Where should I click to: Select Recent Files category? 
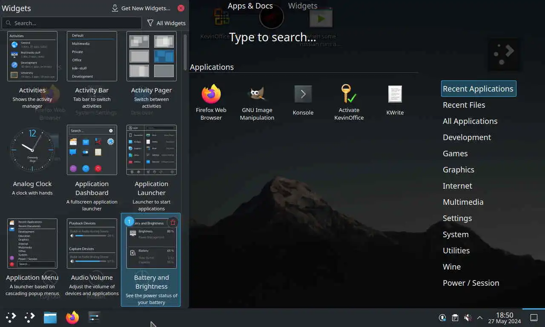click(464, 105)
